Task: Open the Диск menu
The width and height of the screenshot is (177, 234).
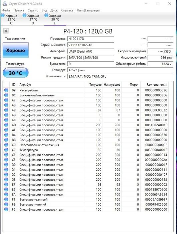Action: click(x=54, y=10)
